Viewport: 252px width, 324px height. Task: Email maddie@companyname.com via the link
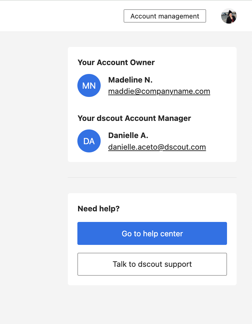[x=159, y=91]
